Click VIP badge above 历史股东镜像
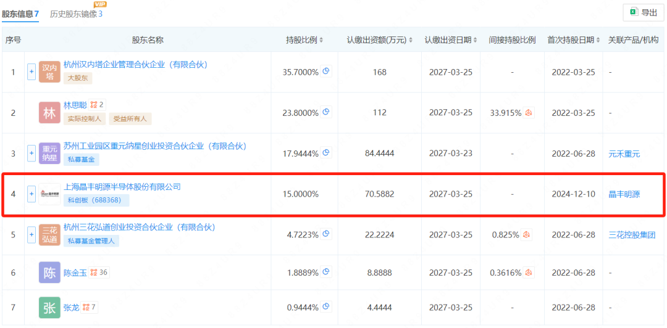The width and height of the screenshot is (667, 328). tap(100, 4)
